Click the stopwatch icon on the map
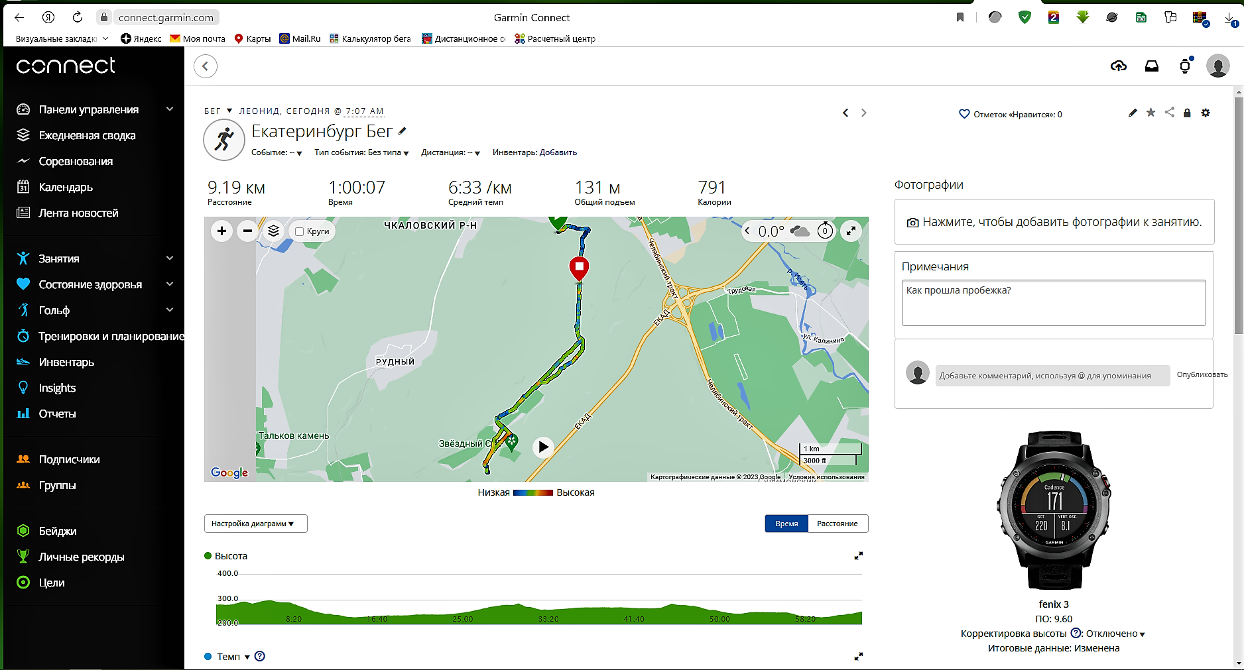The width and height of the screenshot is (1244, 670). click(825, 231)
